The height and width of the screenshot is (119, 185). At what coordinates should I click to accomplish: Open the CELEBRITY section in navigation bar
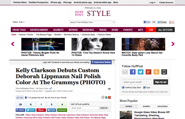(58, 30)
